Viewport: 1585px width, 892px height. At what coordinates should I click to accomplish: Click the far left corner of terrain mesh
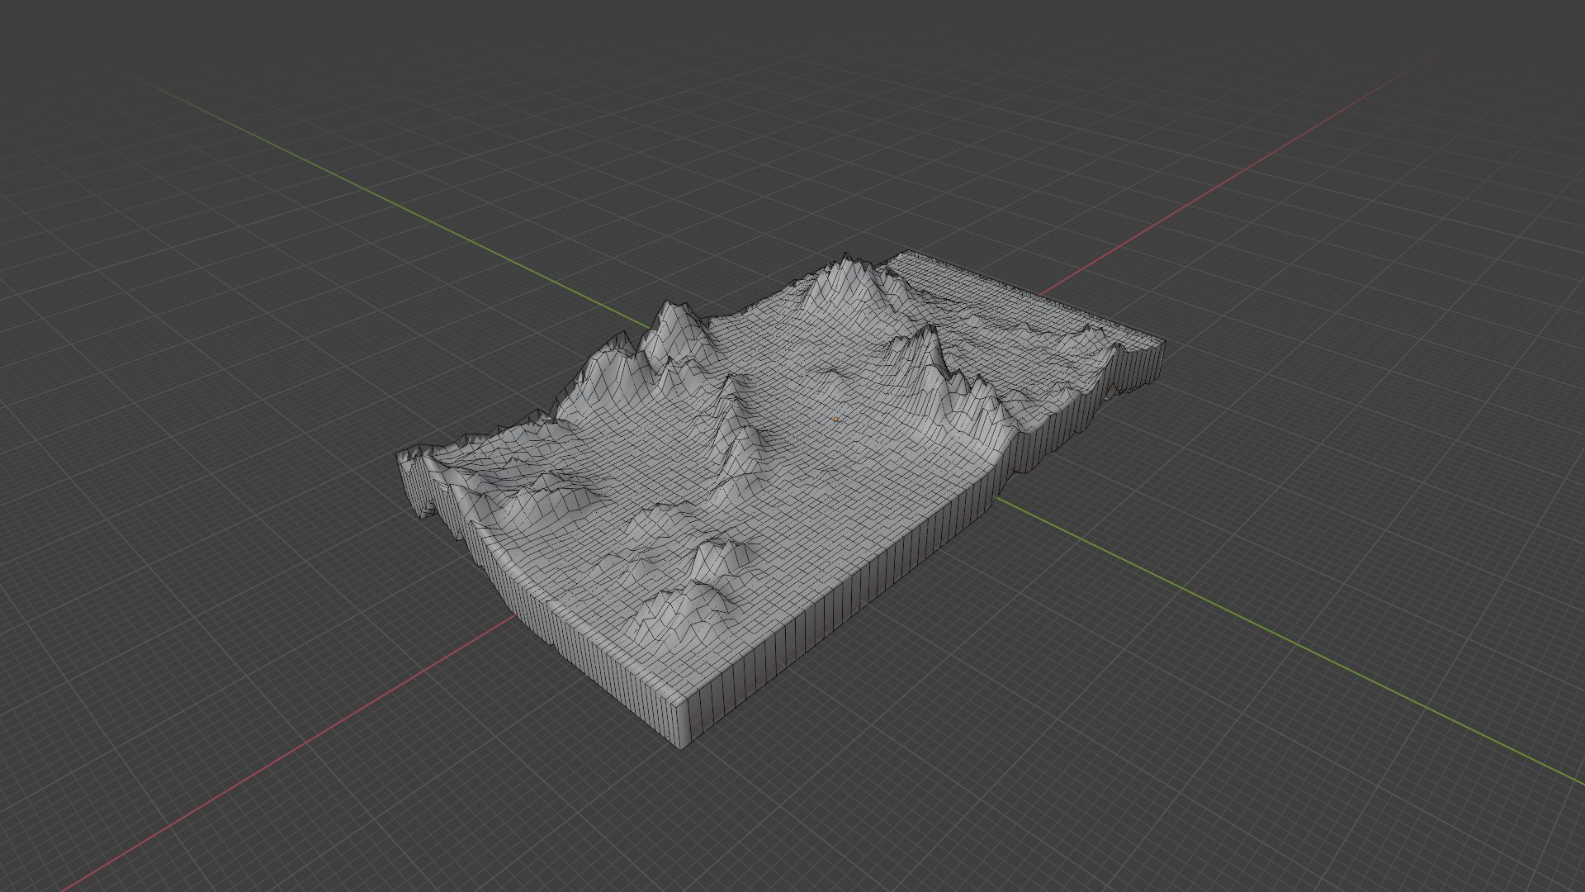[x=403, y=459]
